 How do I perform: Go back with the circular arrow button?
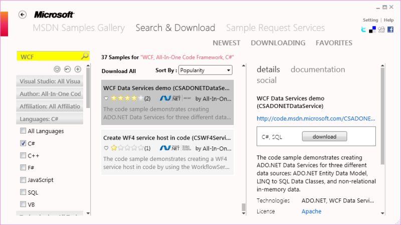[23, 15]
